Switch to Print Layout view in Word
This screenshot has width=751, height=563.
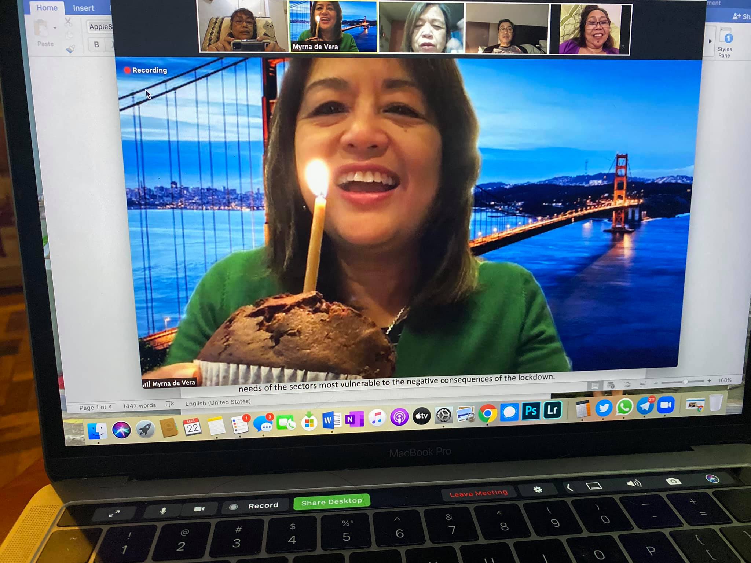tap(595, 386)
